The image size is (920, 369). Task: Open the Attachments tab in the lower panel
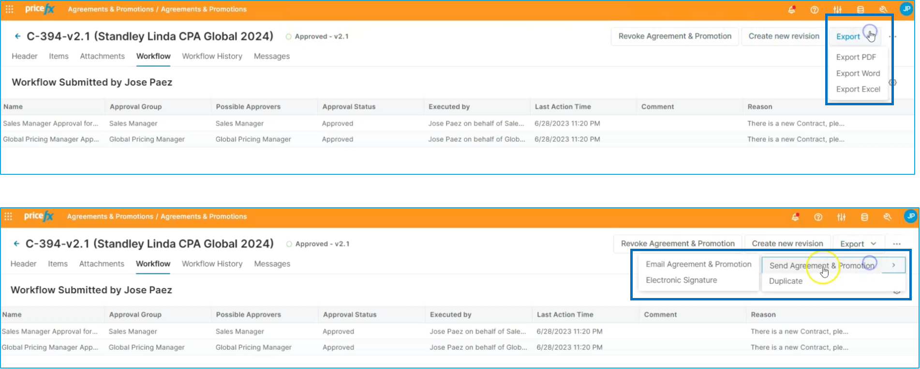click(x=102, y=264)
